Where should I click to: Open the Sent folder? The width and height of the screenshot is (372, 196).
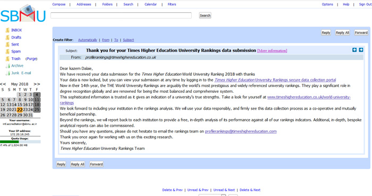[x=15, y=44]
